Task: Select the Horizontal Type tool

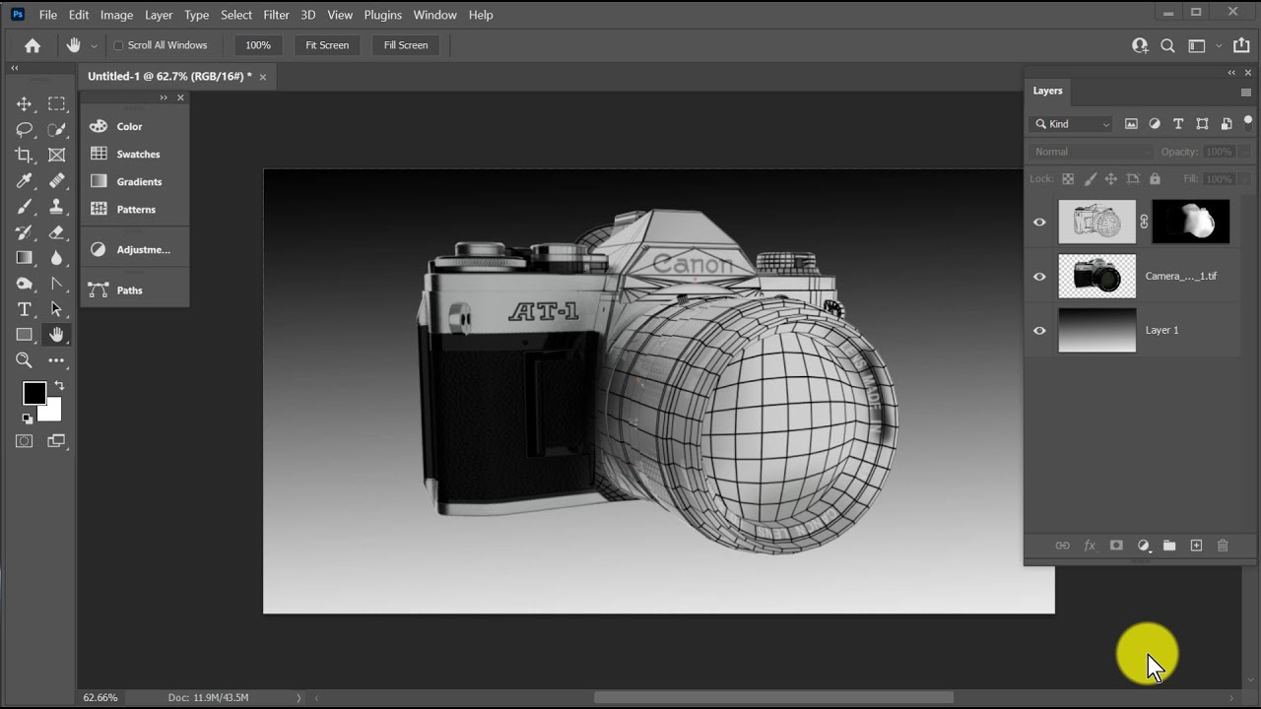Action: [x=25, y=309]
